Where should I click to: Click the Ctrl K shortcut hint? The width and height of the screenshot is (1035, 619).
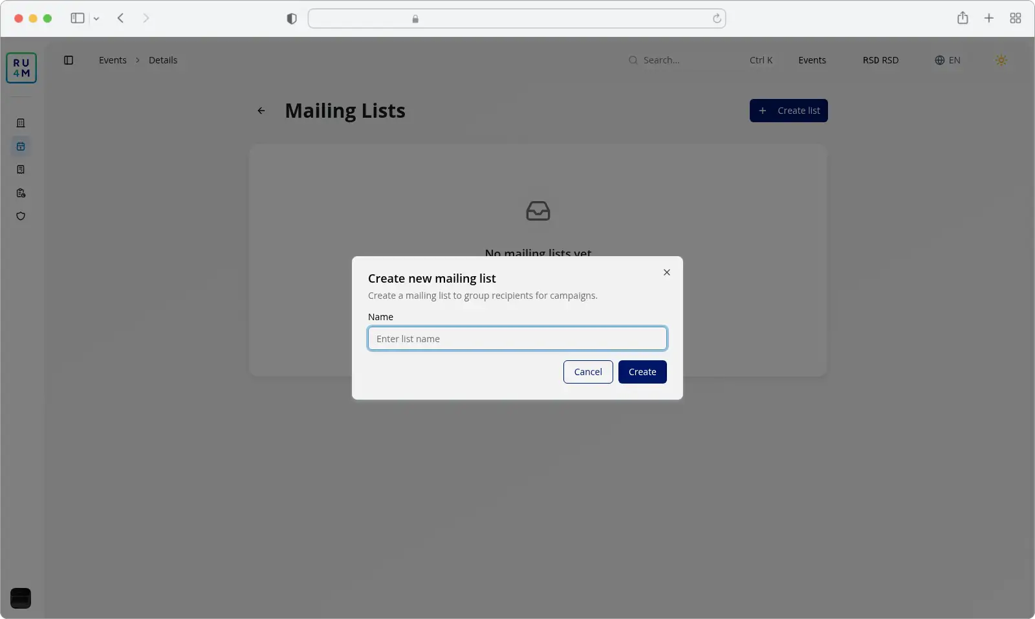click(x=761, y=60)
